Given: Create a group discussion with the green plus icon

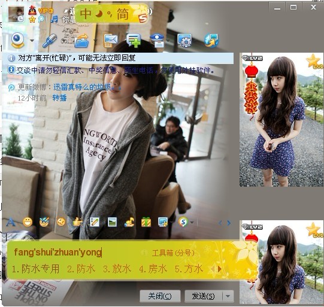Looking at the screenshot, I should click(134, 41).
